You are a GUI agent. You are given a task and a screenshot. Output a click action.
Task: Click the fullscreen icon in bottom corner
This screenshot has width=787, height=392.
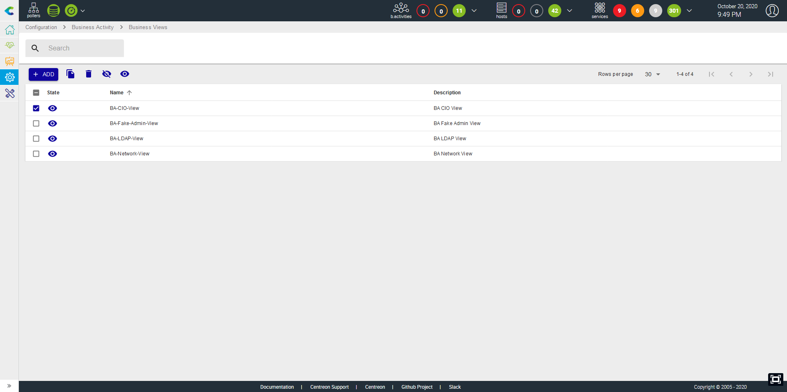[x=775, y=379]
